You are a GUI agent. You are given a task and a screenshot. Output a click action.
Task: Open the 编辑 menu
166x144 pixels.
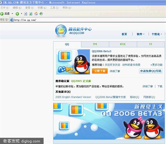click(x=17, y=8)
